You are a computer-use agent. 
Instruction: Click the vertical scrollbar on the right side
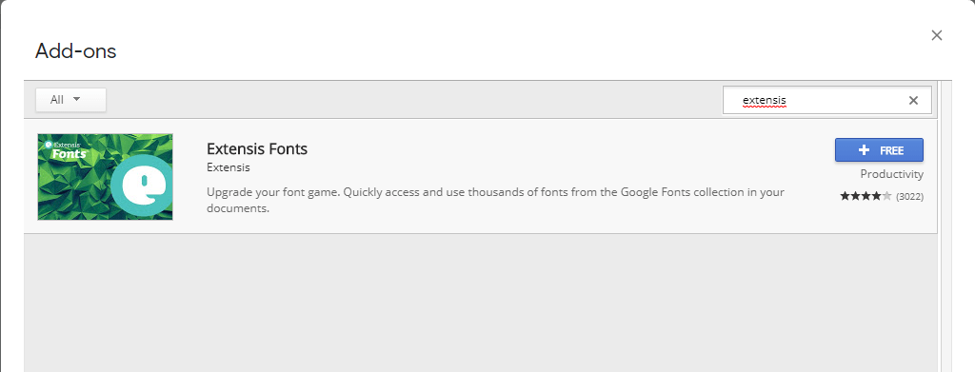click(x=945, y=226)
